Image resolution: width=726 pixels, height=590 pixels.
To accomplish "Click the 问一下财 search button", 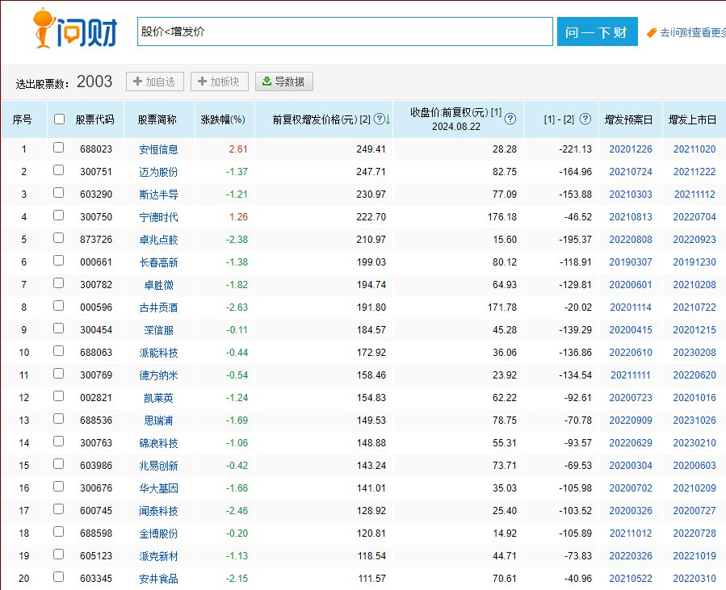I will tap(598, 31).
